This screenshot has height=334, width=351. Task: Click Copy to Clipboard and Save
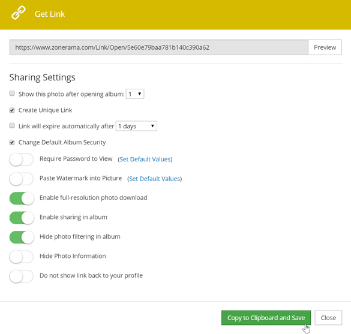point(266,318)
